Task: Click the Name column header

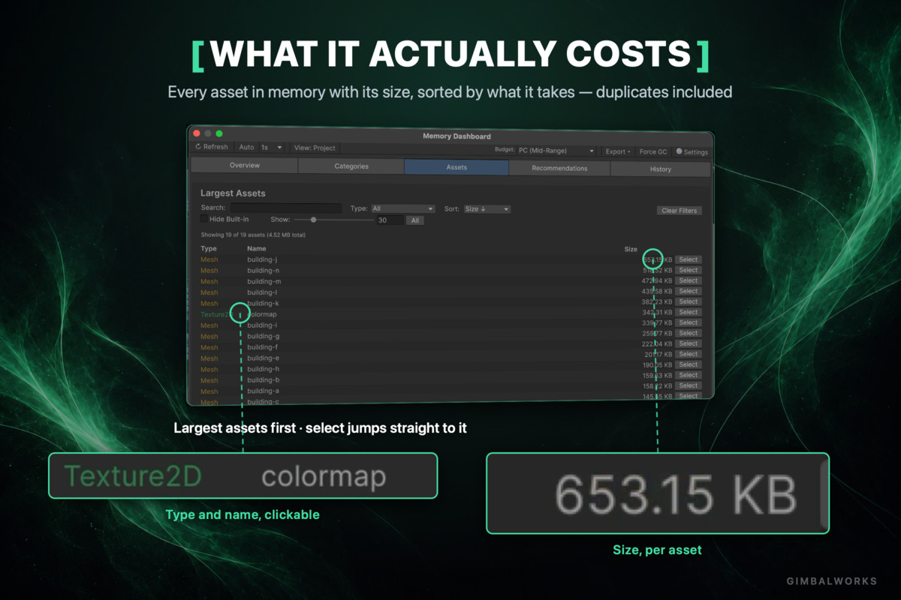Action: pos(257,248)
